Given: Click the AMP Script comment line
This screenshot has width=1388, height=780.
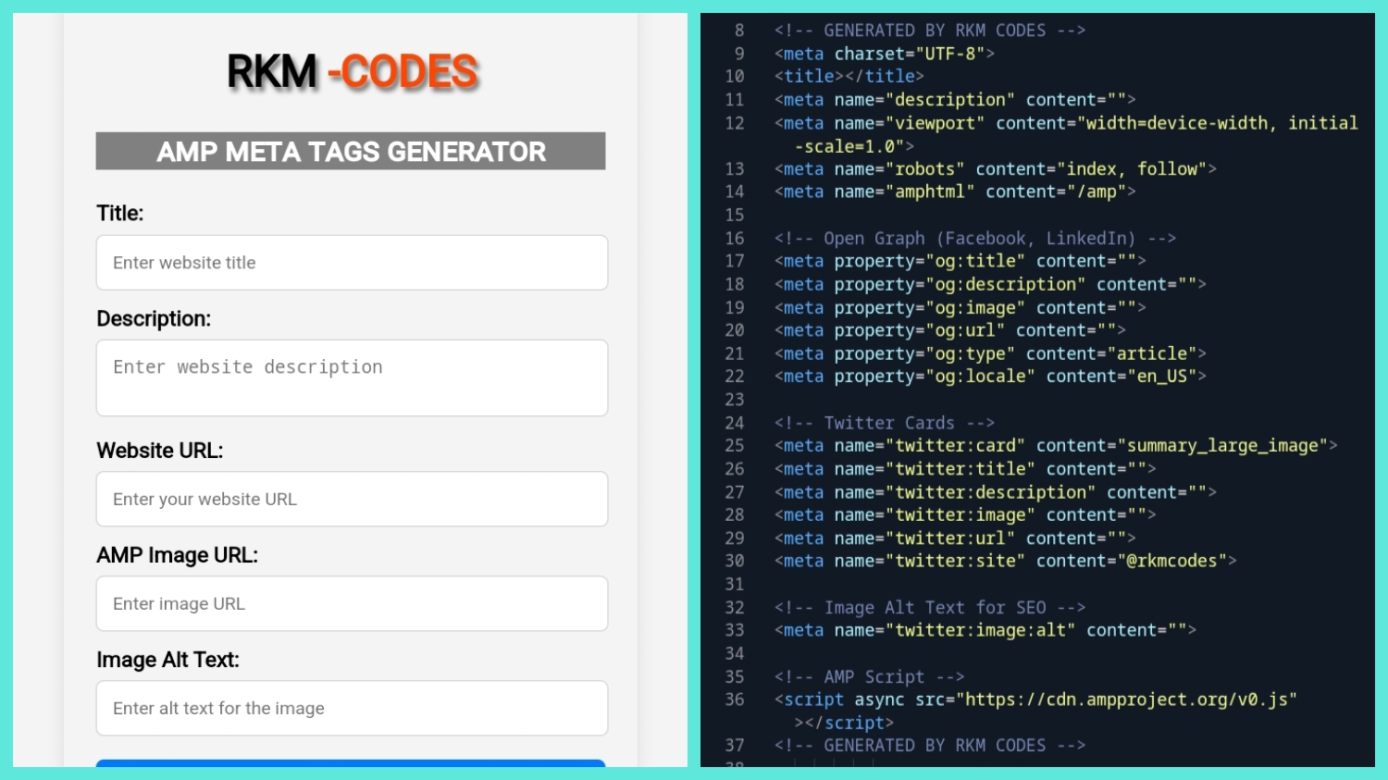Looking at the screenshot, I should pyautogui.click(x=870, y=677).
